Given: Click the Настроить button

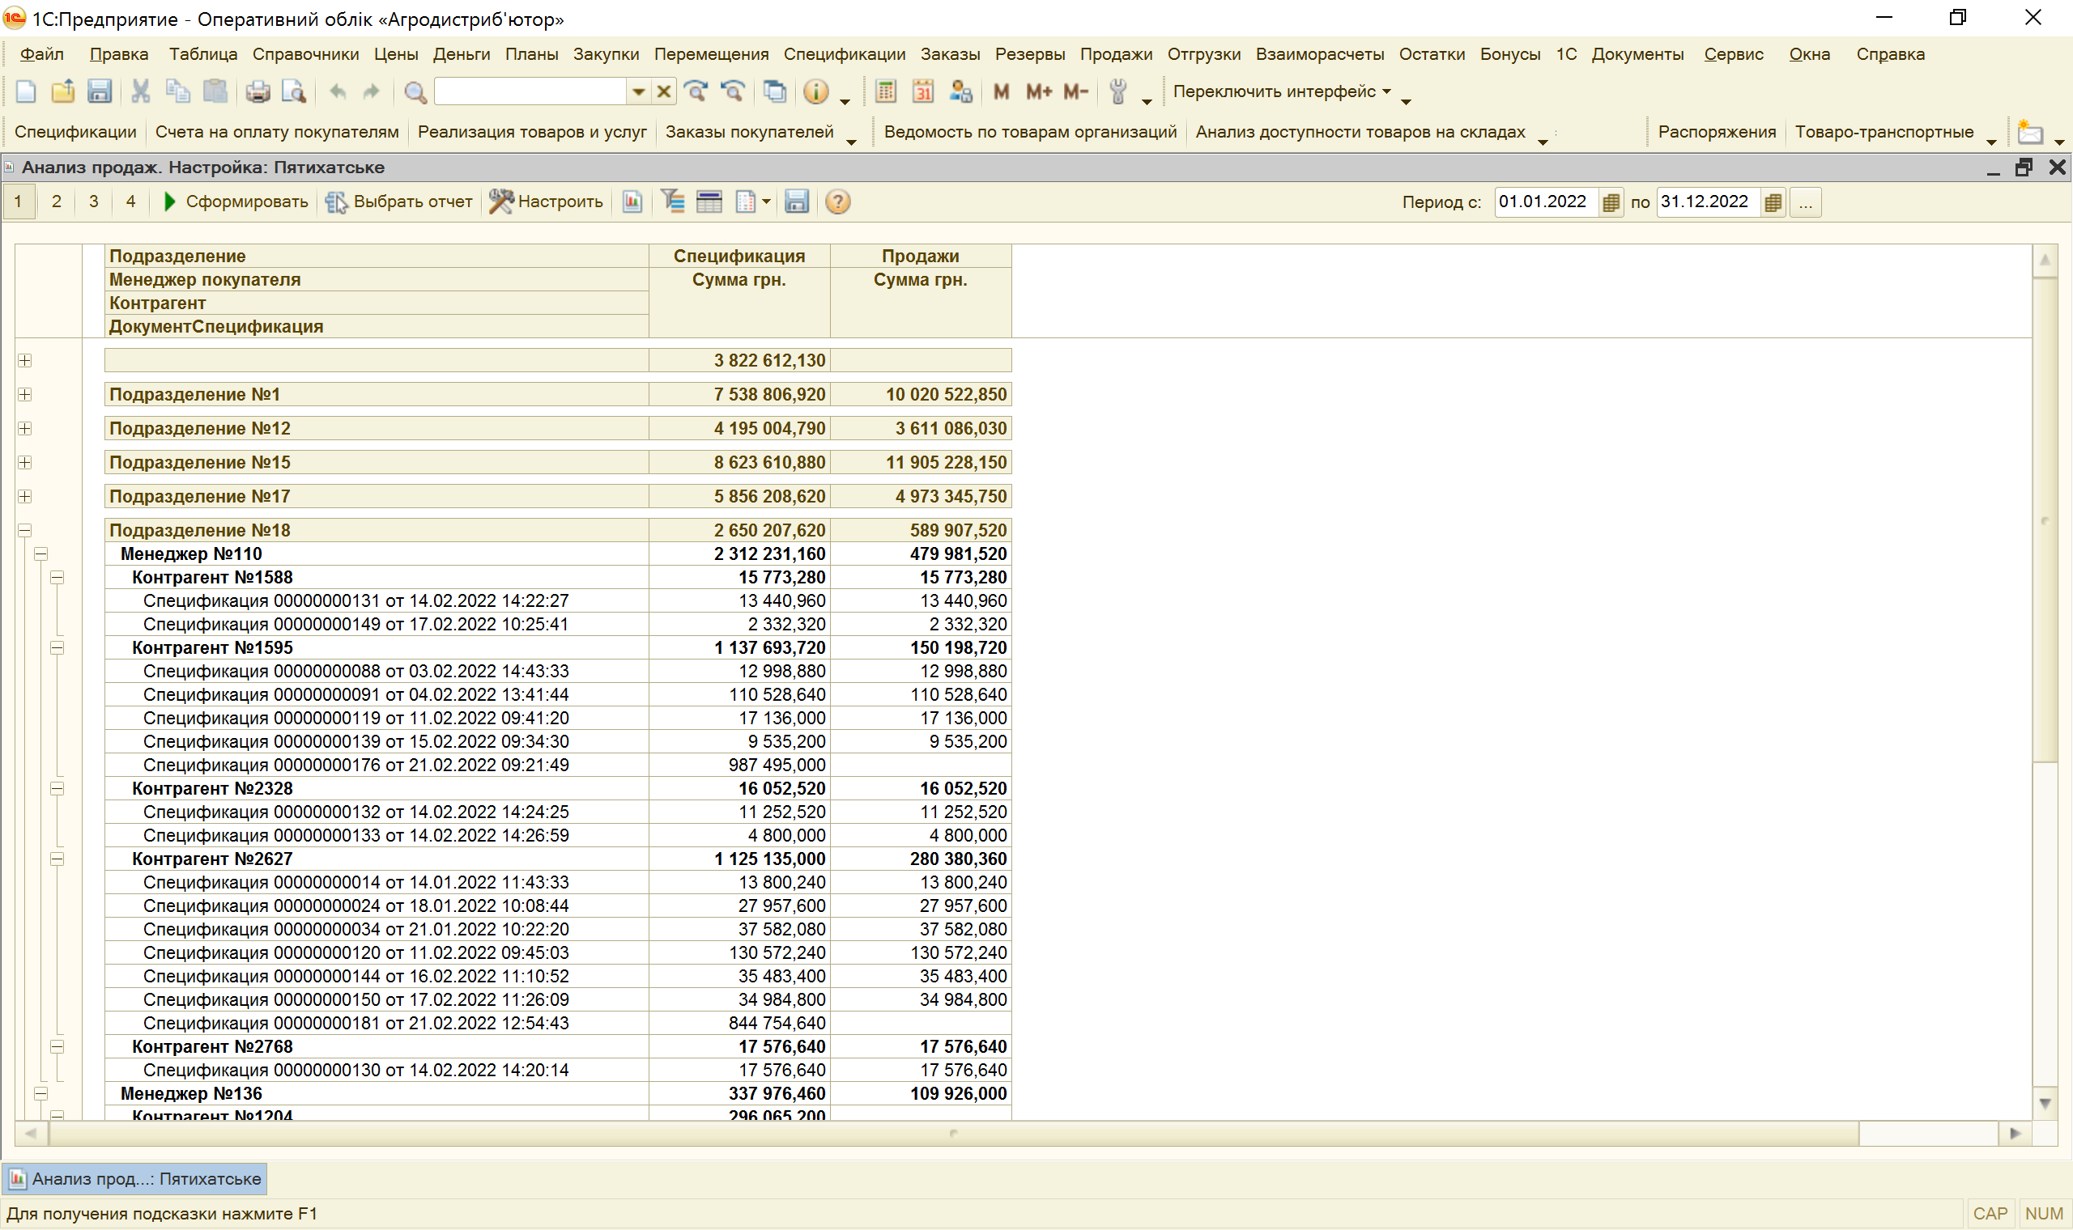Looking at the screenshot, I should point(547,202).
